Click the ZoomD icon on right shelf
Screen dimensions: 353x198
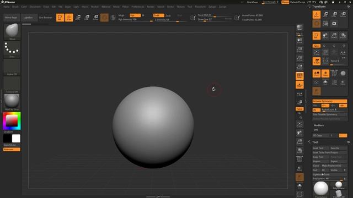pos(299,142)
